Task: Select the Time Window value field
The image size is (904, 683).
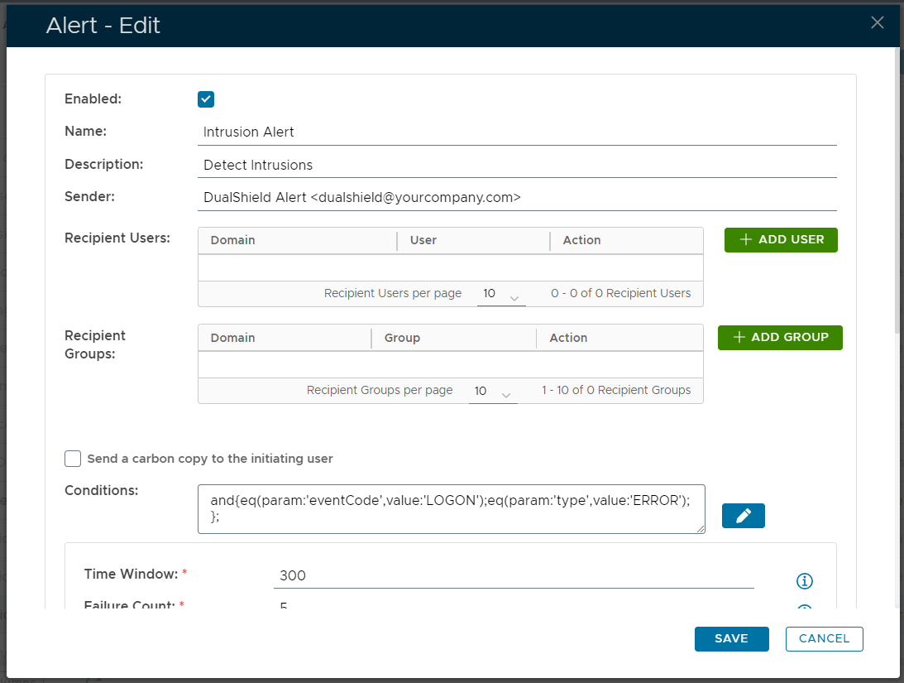Action: pyautogui.click(x=513, y=575)
